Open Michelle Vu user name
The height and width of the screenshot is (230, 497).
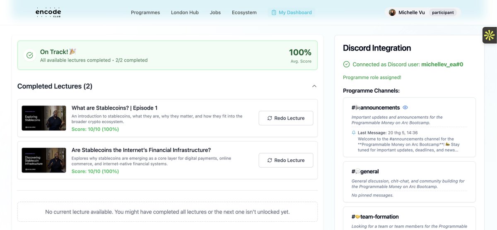click(412, 12)
